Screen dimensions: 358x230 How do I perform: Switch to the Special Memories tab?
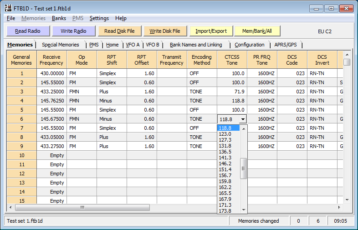(60, 45)
